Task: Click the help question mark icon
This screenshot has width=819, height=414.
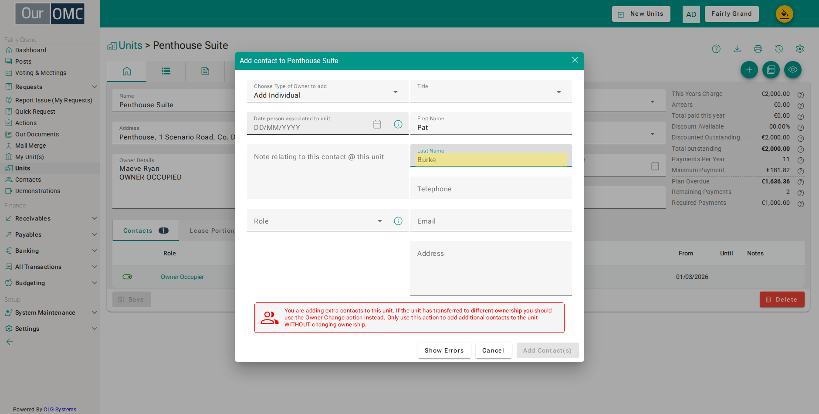Action: pos(716,49)
